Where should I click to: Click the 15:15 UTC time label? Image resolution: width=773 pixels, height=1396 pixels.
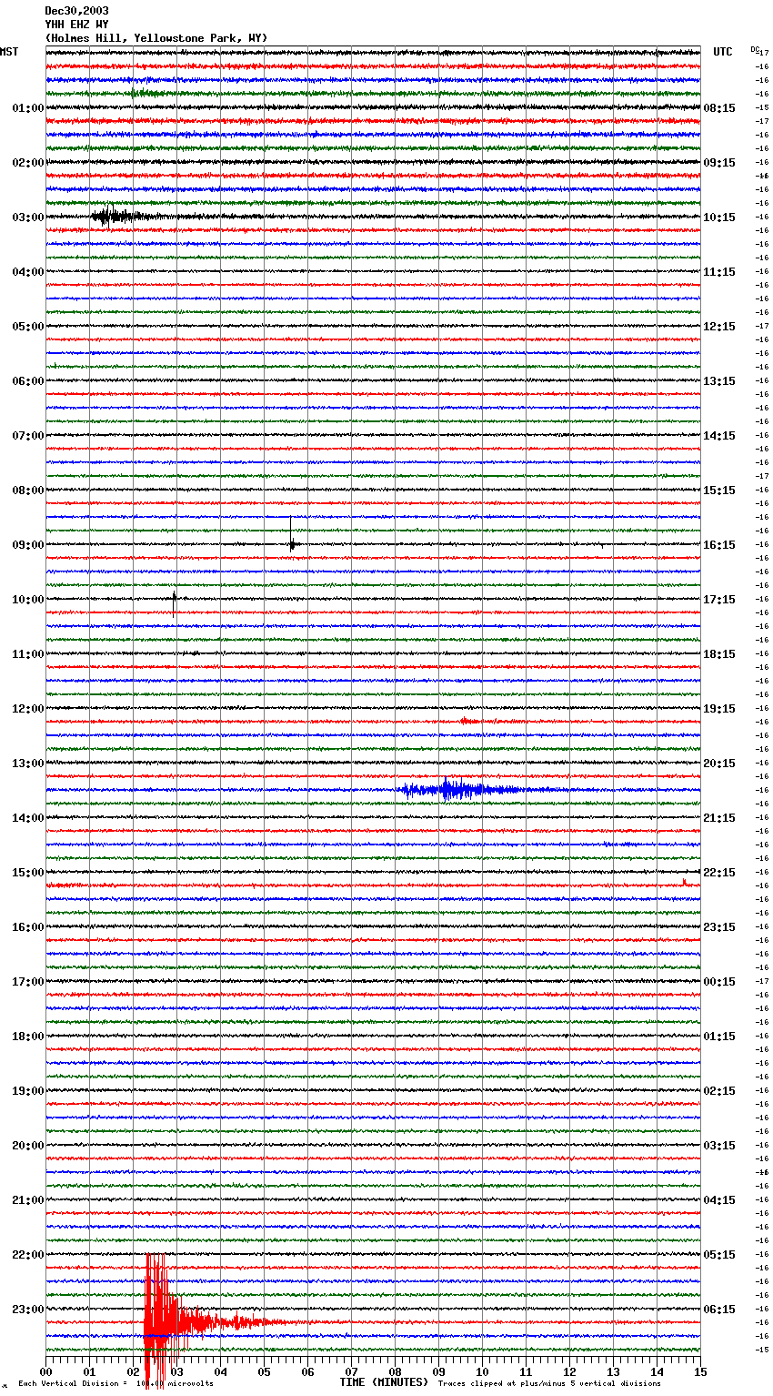click(719, 491)
